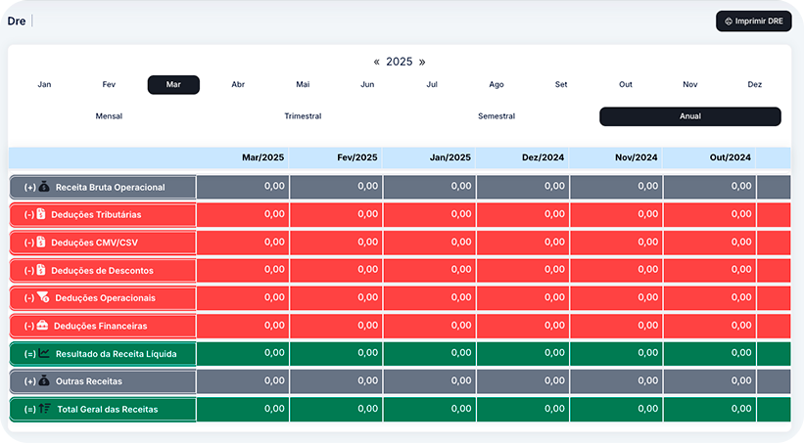
Task: Click the sort icon for Total Geral das Receitas
Action: (45, 409)
